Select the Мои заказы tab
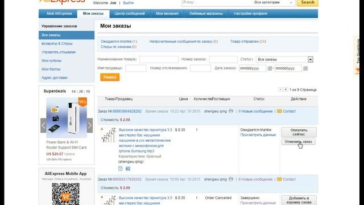364x205 pixels. pos(93,14)
